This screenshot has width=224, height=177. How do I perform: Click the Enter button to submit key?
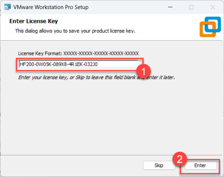click(x=200, y=165)
